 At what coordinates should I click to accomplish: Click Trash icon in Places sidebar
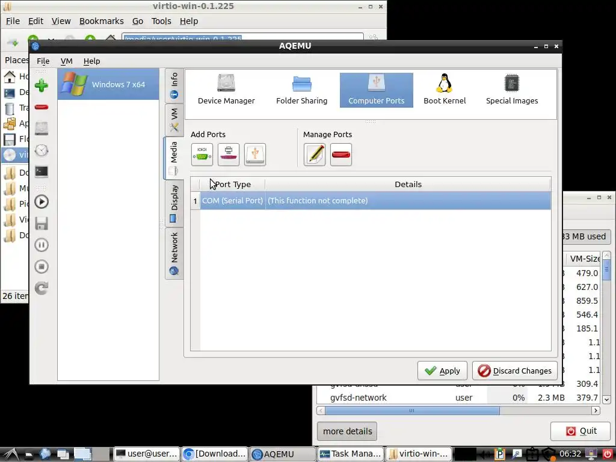point(10,108)
